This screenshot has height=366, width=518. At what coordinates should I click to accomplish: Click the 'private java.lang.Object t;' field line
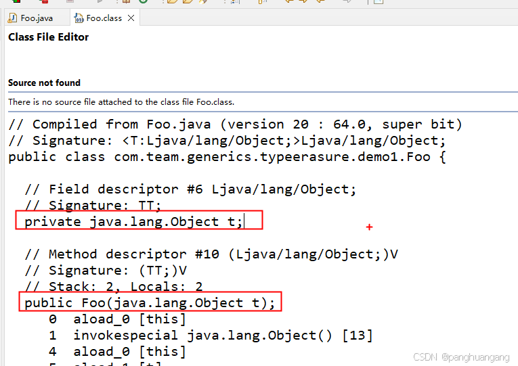point(133,222)
